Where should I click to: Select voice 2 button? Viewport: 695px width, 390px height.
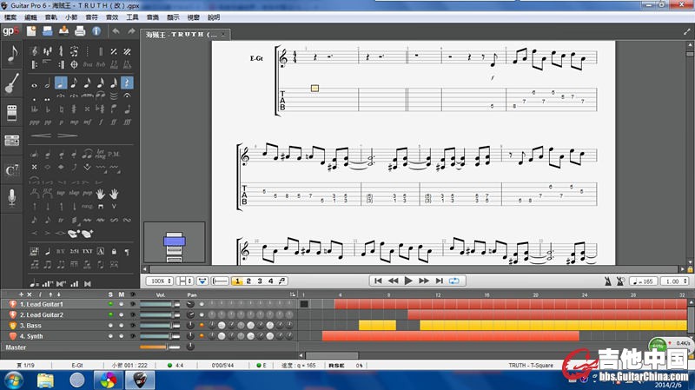pos(248,281)
